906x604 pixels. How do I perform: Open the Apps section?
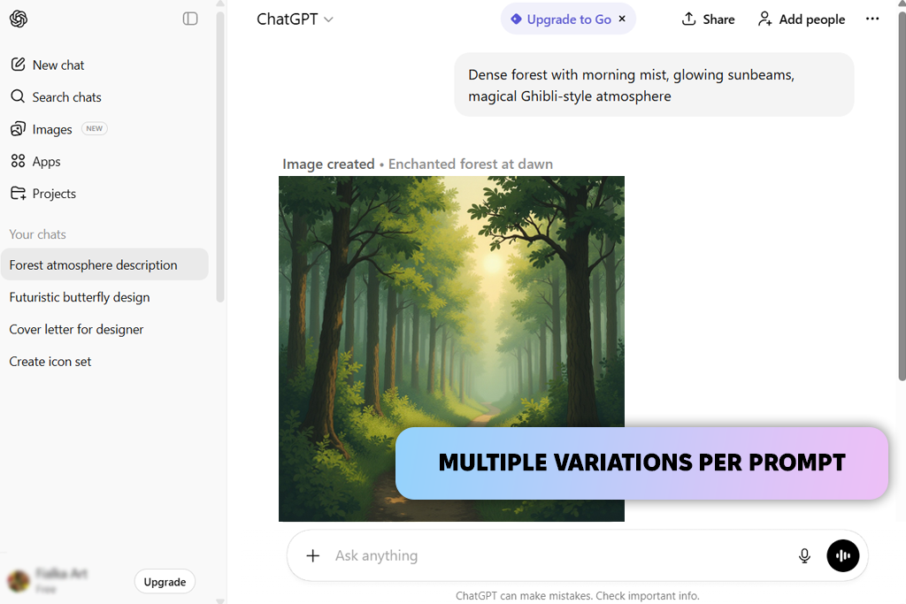pyautogui.click(x=35, y=161)
